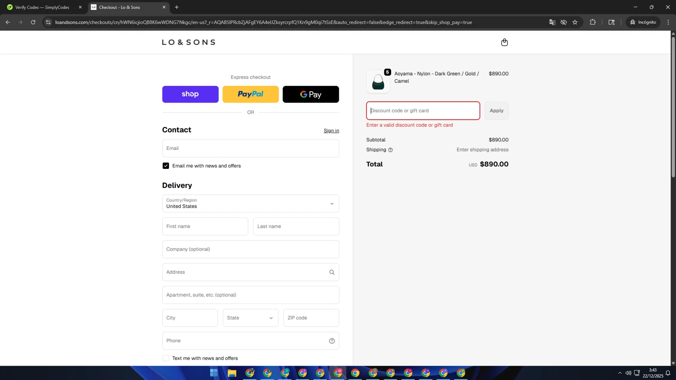Click the discount code error message
Screen dimensions: 676x380
[410, 125]
